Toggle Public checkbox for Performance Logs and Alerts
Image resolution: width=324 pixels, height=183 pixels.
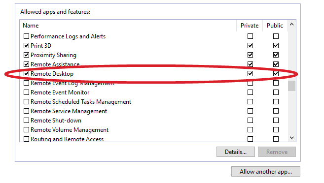point(276,36)
